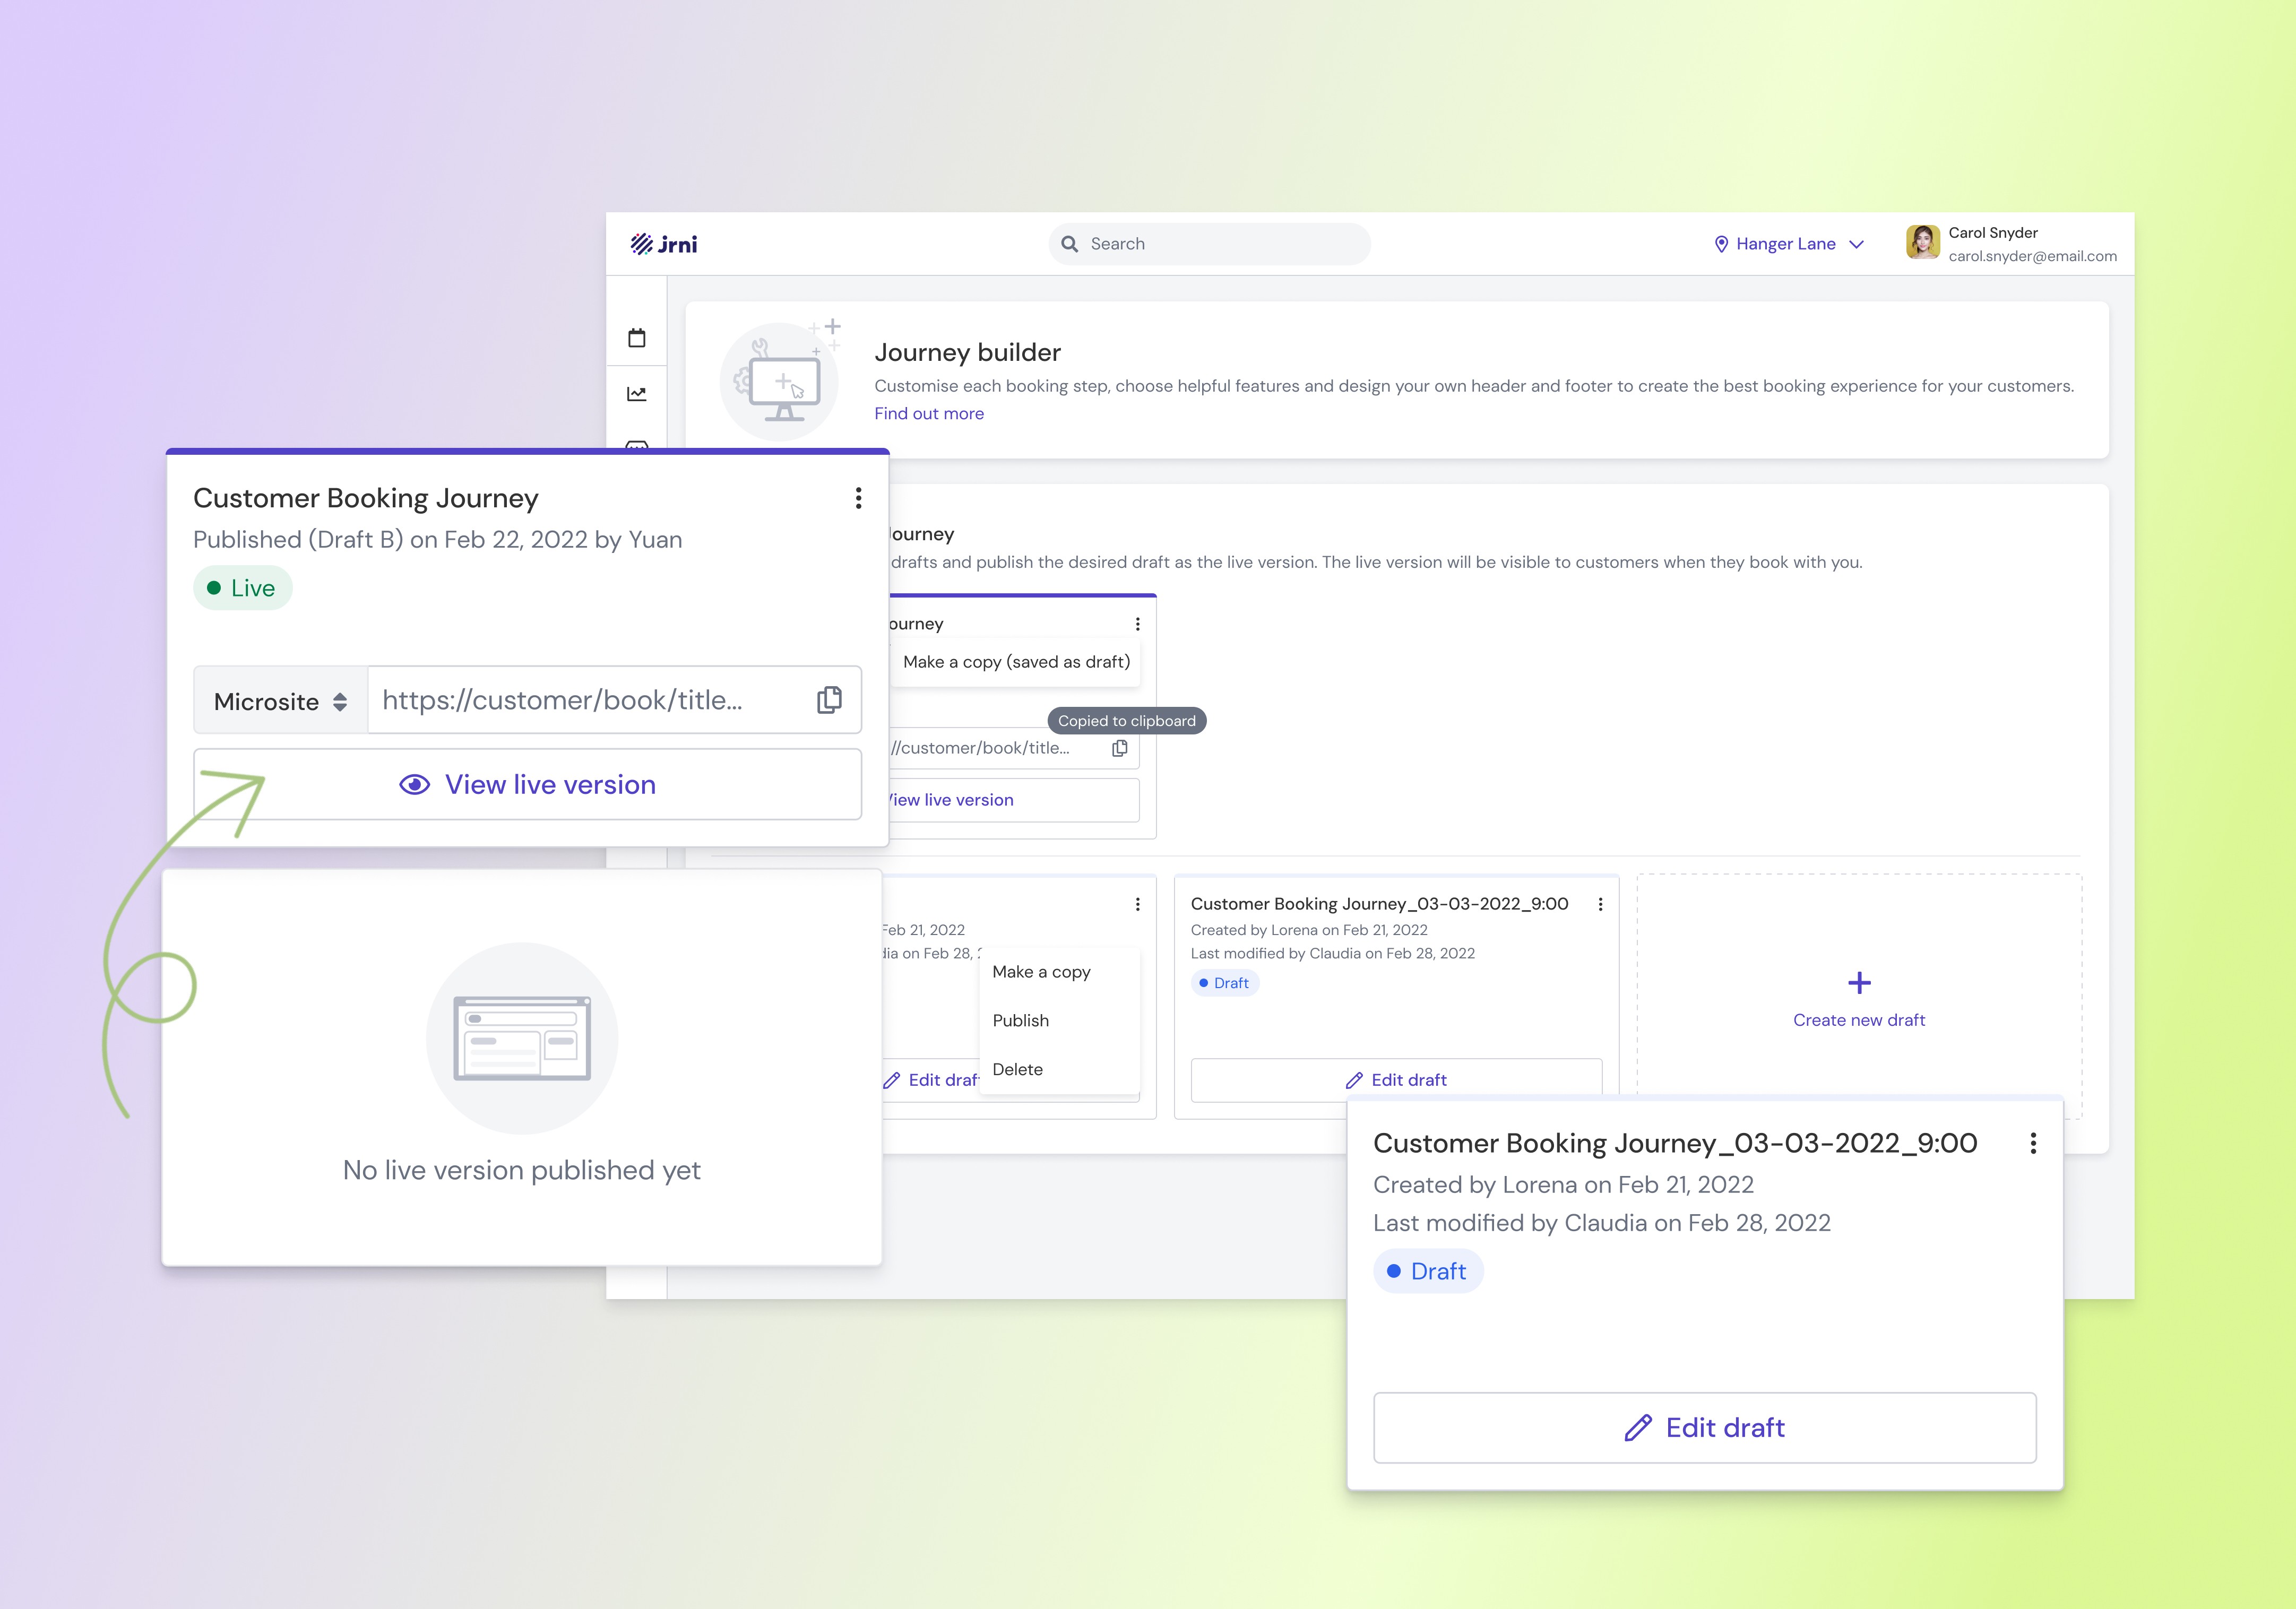Select Make a copy (saved as draft)
The width and height of the screenshot is (2296, 1609).
point(1016,662)
